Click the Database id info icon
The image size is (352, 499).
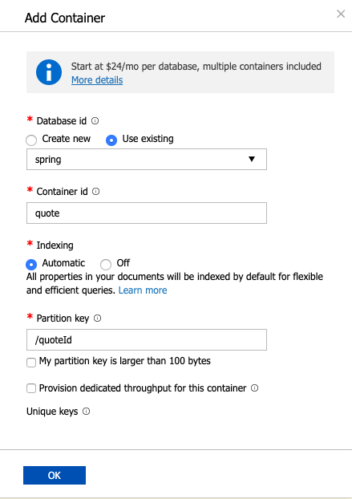point(95,121)
